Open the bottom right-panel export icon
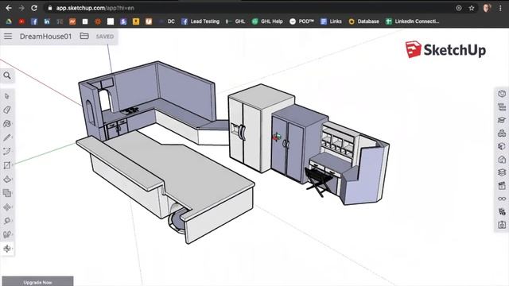Screen dimensions: 509x286 tap(502, 225)
